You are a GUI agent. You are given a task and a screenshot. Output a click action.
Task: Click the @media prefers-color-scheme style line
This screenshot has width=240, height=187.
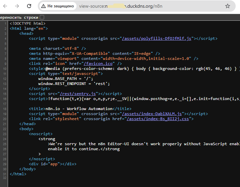coord(134,69)
